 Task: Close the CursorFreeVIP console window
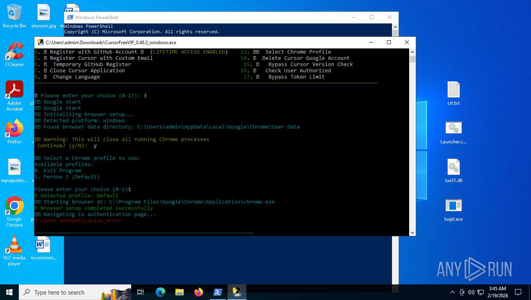[x=407, y=42]
